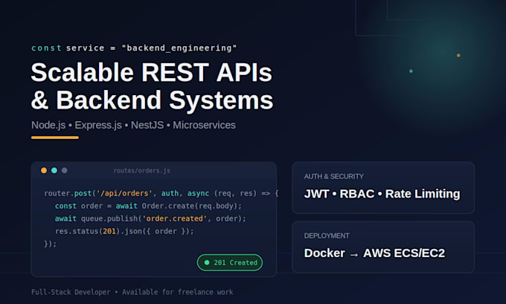Click the 201 Created status badge

pyautogui.click(x=230, y=262)
